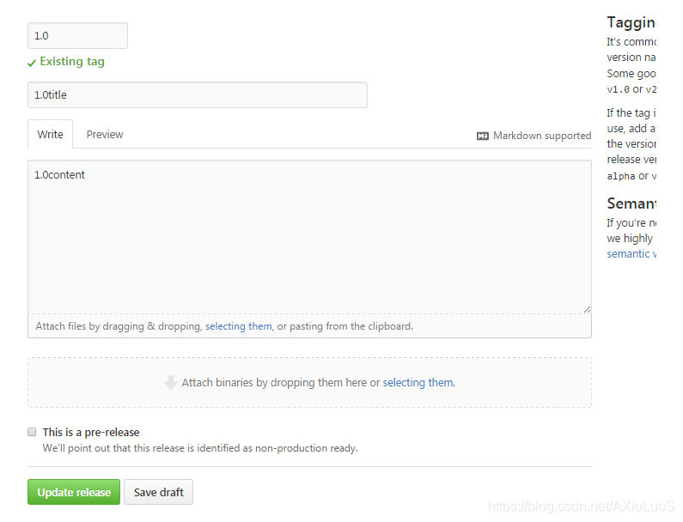Click the Markdown supported text link
The height and width of the screenshot is (522, 683).
[x=542, y=136]
